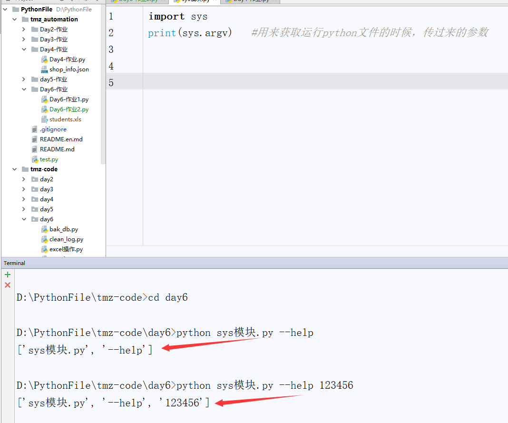Screen dimensions: 508x423
Task: Click the project tree vertical scrollbar
Action: pyautogui.click(x=103, y=84)
